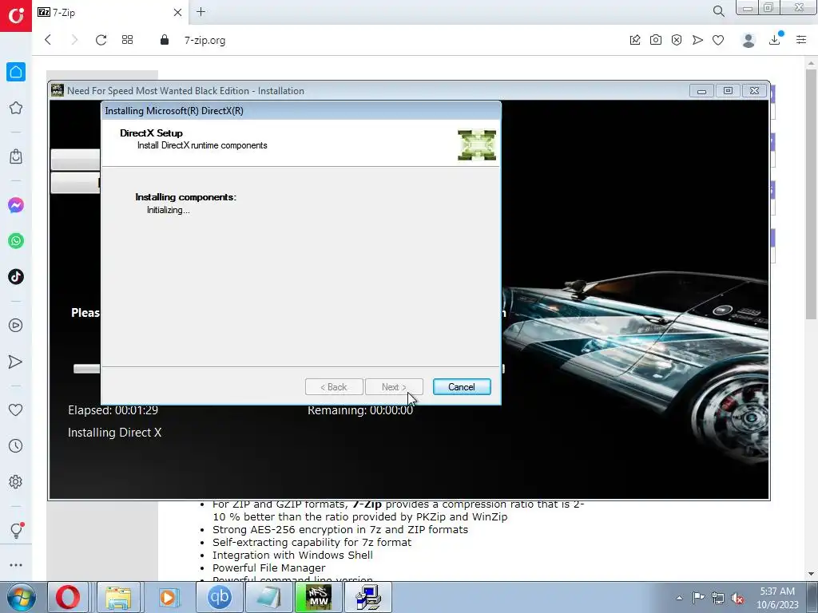Open File Explorer from taskbar
Viewport: 818px width, 613px height.
point(118,597)
